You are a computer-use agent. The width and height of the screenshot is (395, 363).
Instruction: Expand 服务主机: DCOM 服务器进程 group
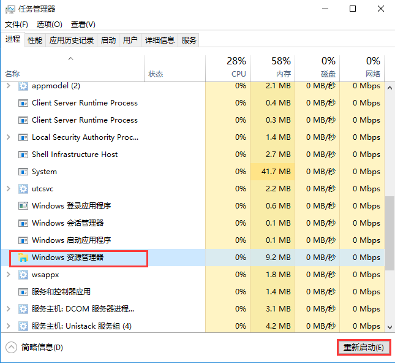coord(9,309)
